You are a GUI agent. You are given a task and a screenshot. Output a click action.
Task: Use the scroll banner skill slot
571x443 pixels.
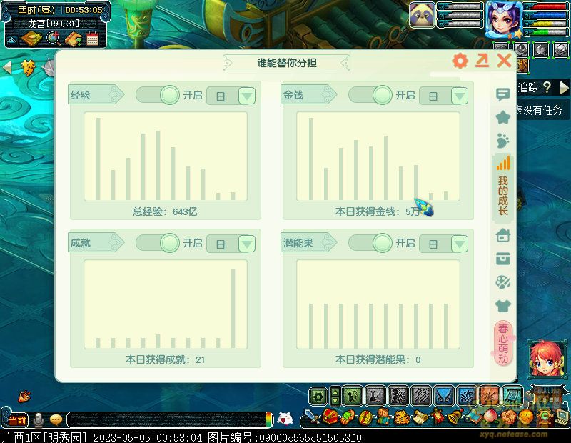pos(512,396)
